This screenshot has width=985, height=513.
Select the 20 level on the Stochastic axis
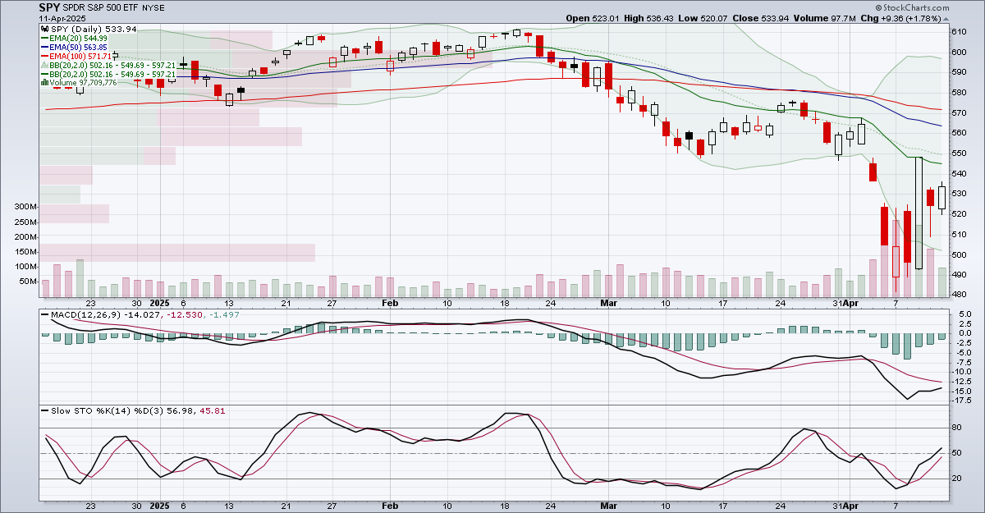click(x=955, y=479)
